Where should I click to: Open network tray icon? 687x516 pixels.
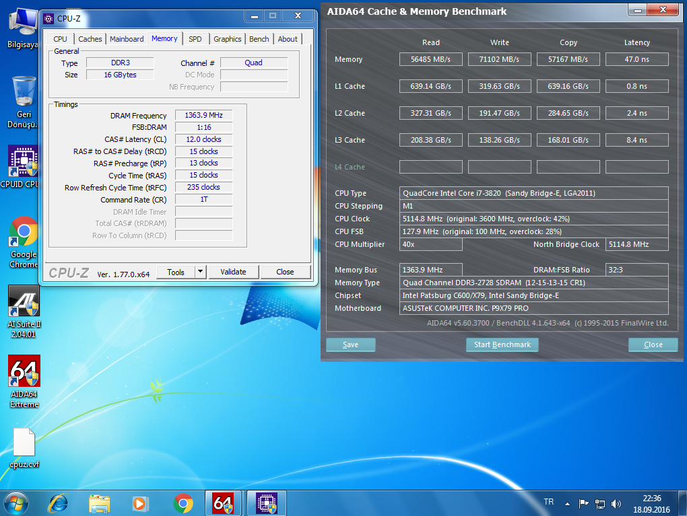[600, 504]
